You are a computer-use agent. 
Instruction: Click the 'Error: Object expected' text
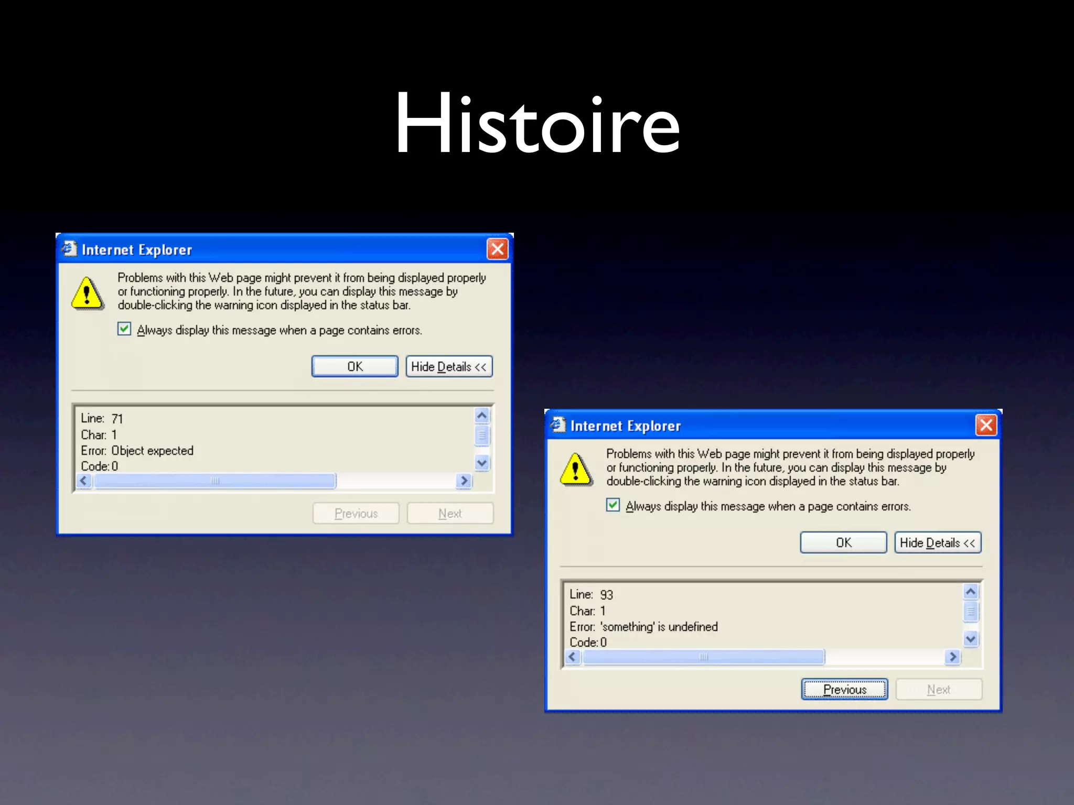[x=137, y=451]
